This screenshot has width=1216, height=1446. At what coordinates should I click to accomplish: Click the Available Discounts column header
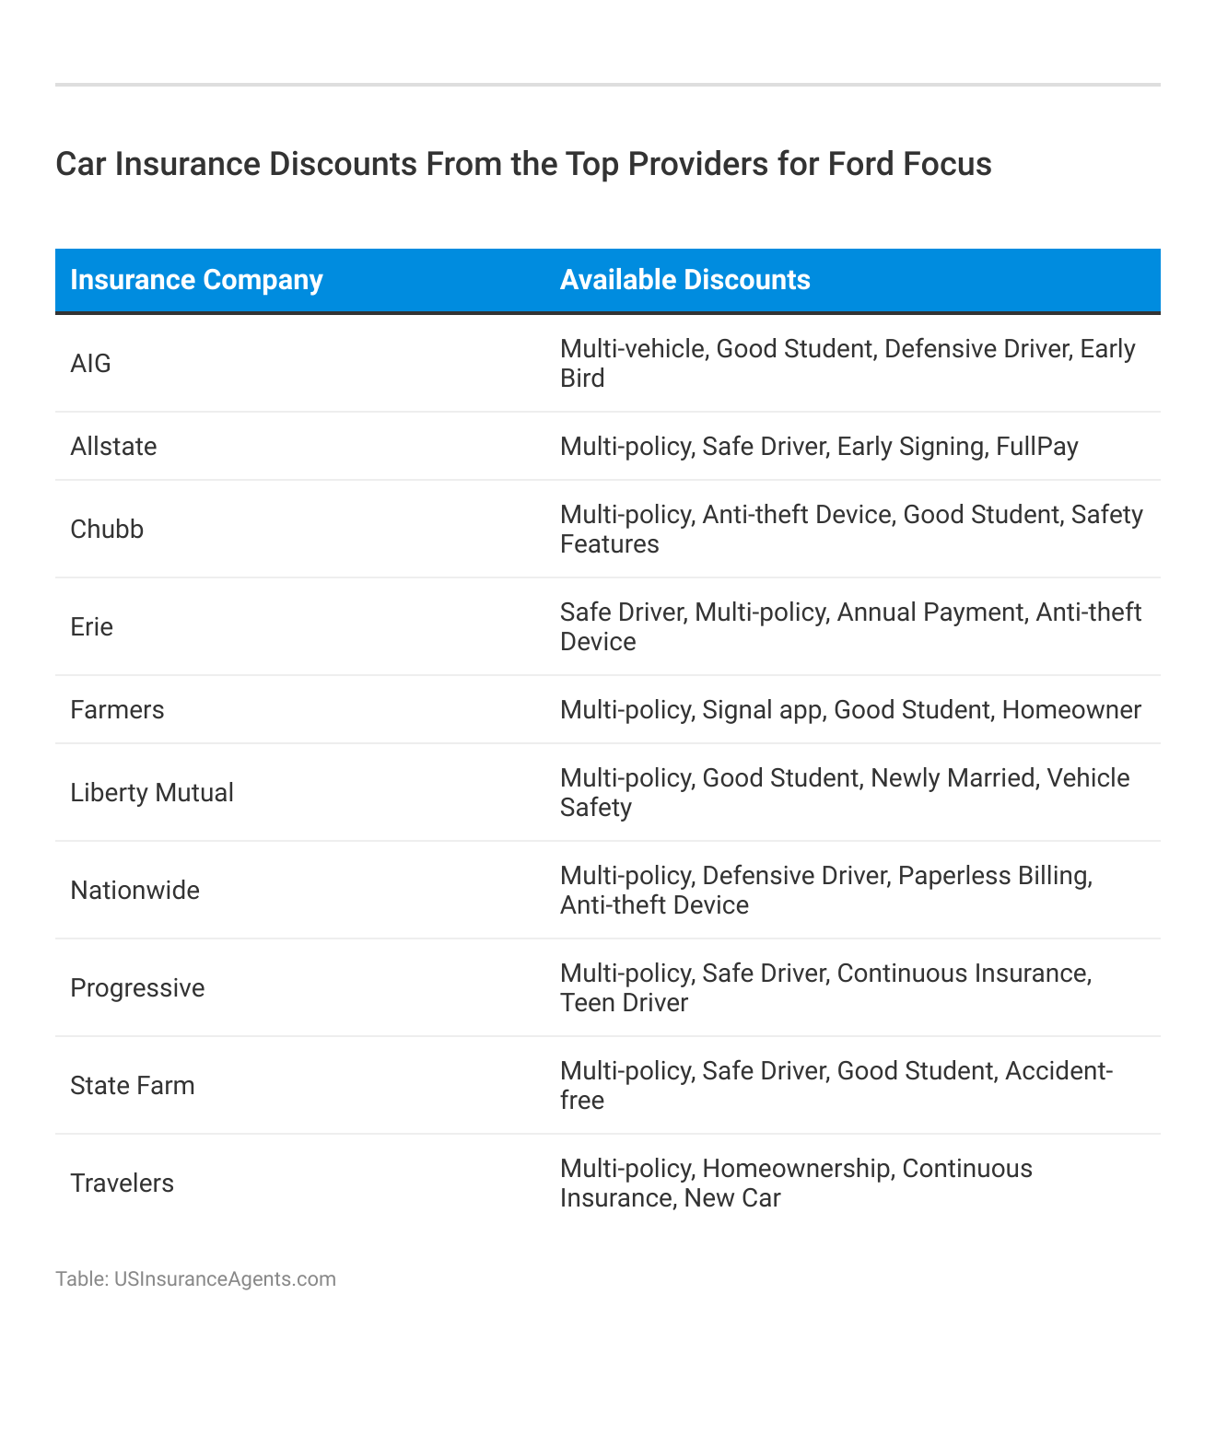pos(684,280)
